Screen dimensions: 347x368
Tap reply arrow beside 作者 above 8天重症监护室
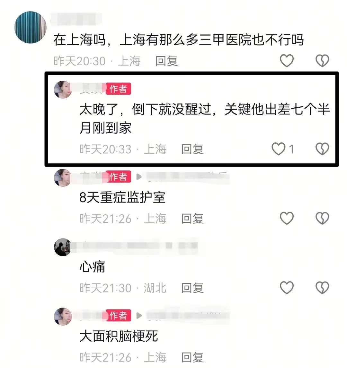139,176
